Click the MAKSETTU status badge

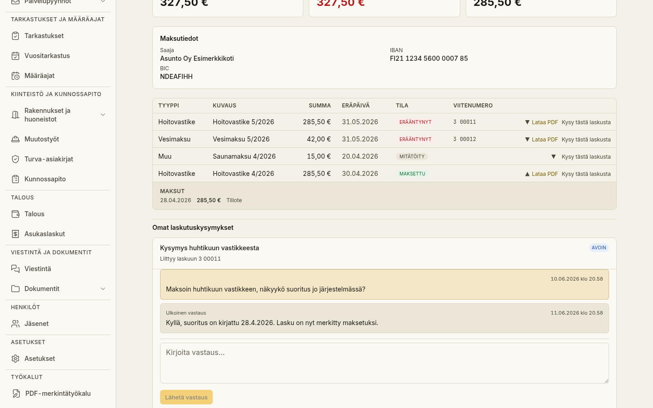click(412, 174)
